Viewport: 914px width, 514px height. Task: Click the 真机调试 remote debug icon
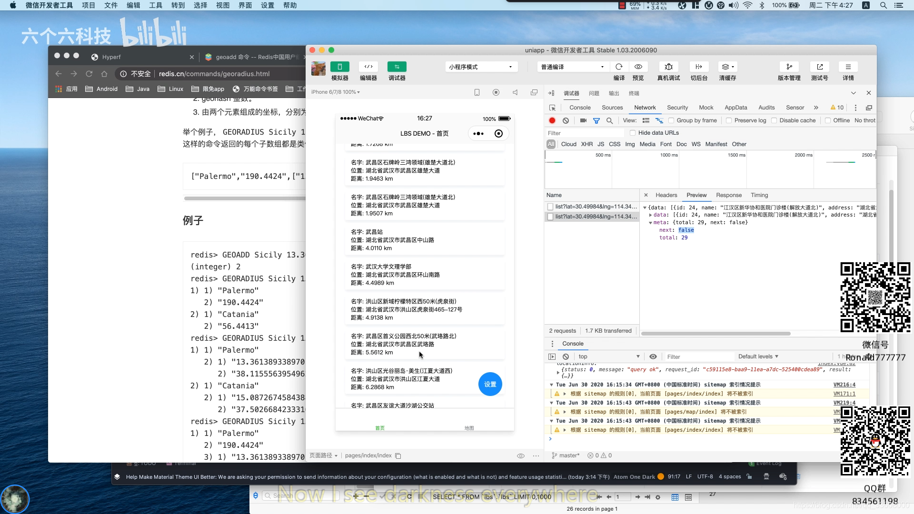[x=668, y=67]
